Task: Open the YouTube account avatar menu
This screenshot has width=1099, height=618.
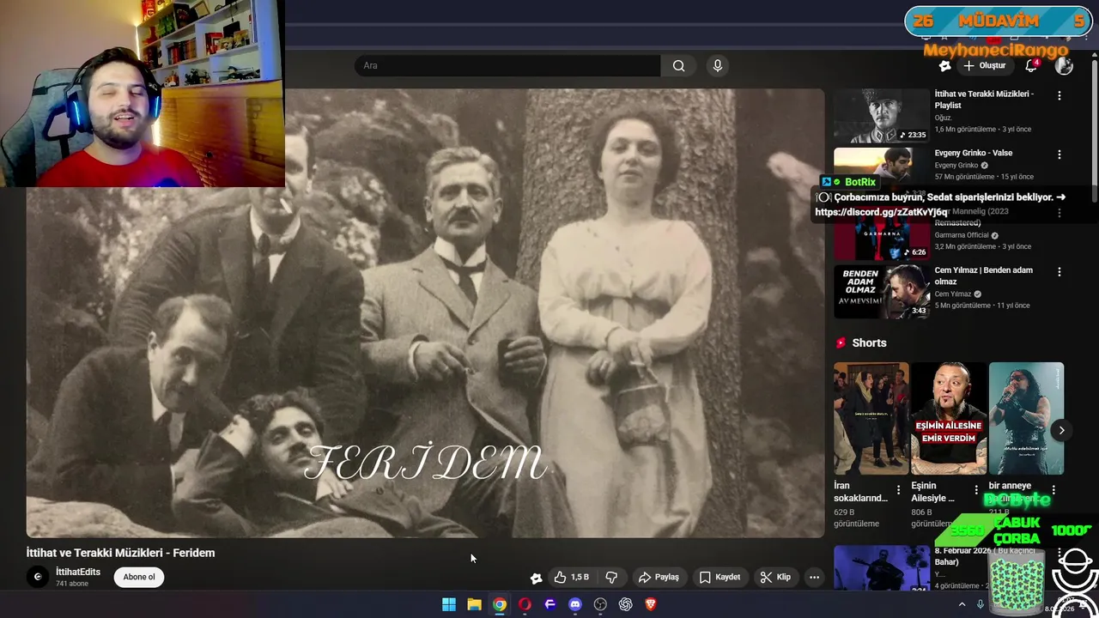Action: click(x=1064, y=65)
